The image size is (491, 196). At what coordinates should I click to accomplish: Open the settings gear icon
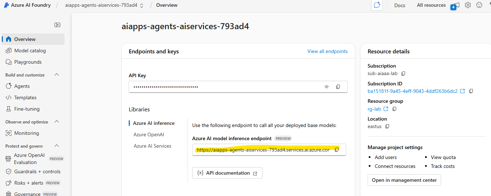(x=468, y=5)
